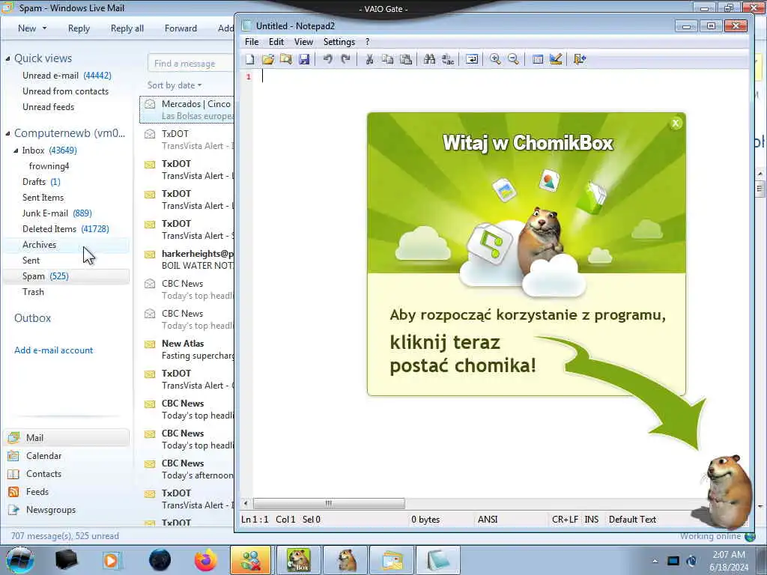Open the New Atlas Fasting message
The image size is (767, 575).
[187, 350]
